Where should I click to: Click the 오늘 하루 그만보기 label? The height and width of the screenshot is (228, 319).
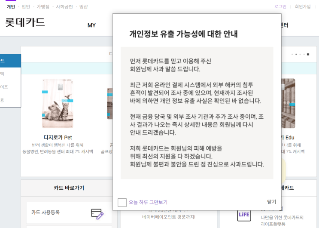[x=148, y=202]
